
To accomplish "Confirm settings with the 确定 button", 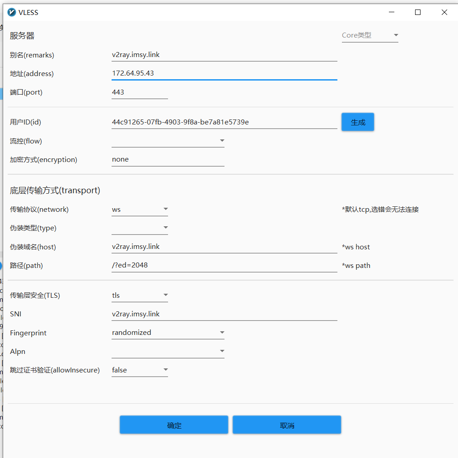I will pyautogui.click(x=174, y=425).
